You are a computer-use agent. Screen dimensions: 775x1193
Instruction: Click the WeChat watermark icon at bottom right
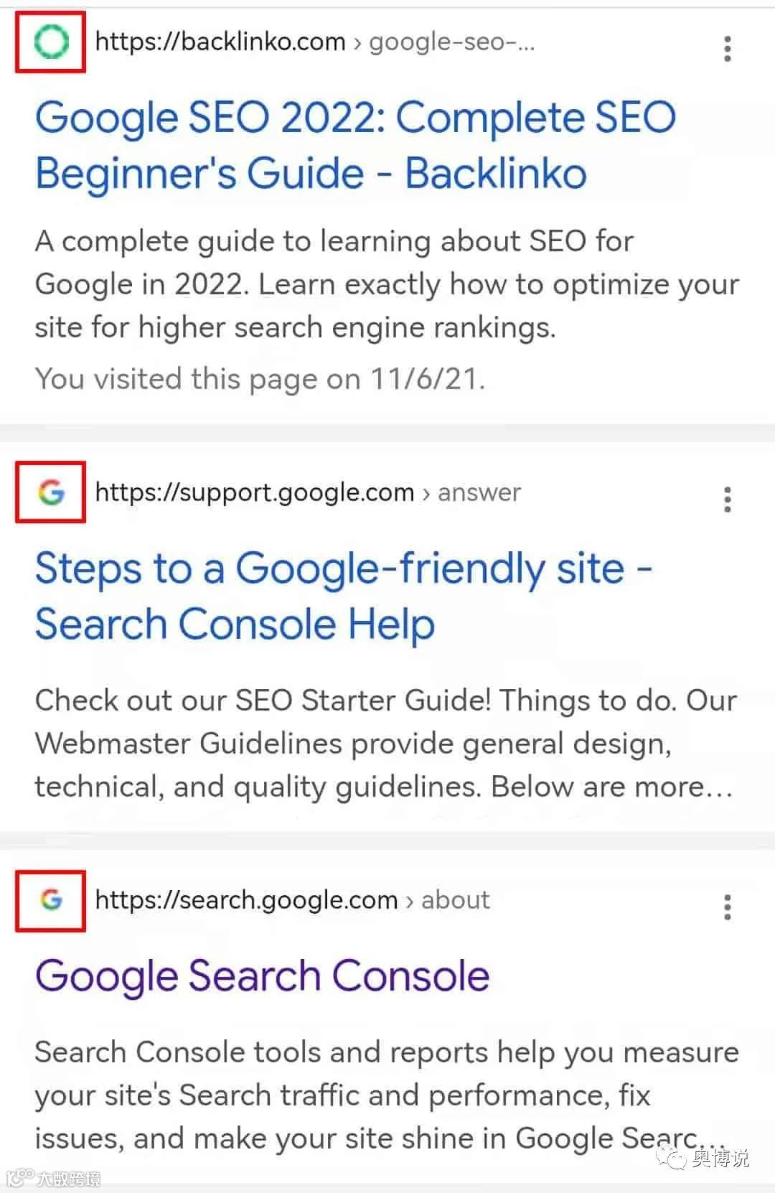tap(674, 1158)
